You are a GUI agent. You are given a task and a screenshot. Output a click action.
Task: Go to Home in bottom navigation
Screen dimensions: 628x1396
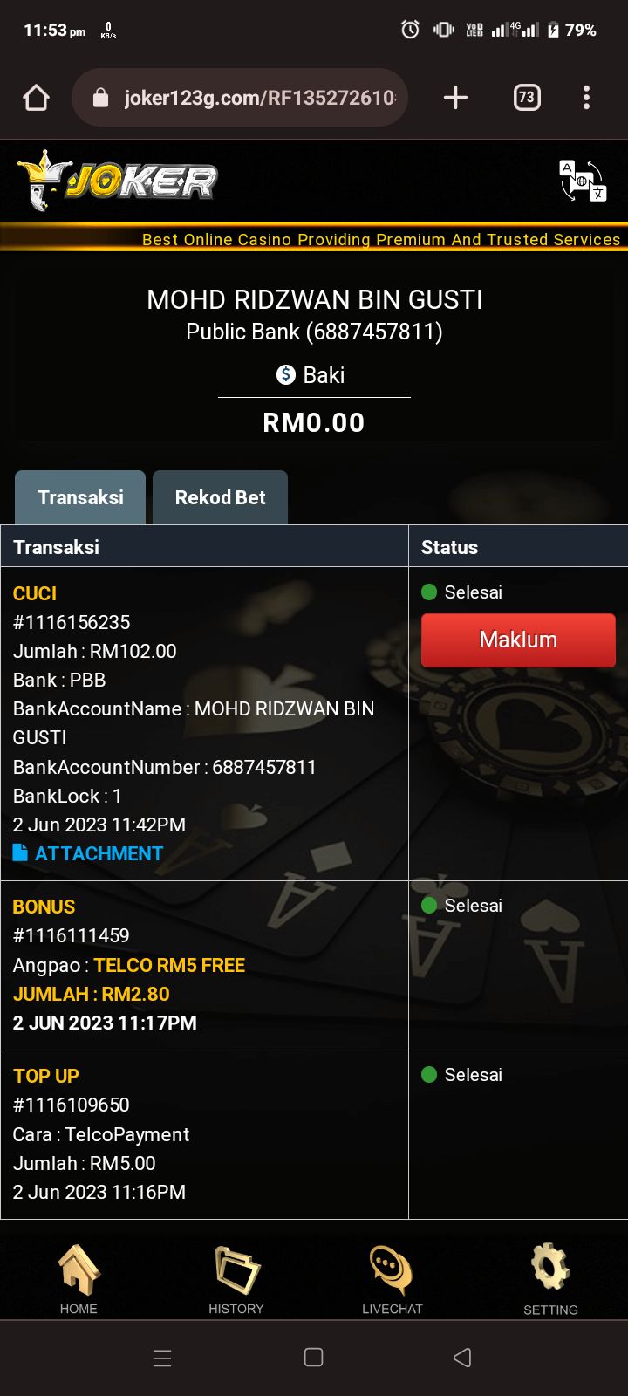(x=78, y=1279)
